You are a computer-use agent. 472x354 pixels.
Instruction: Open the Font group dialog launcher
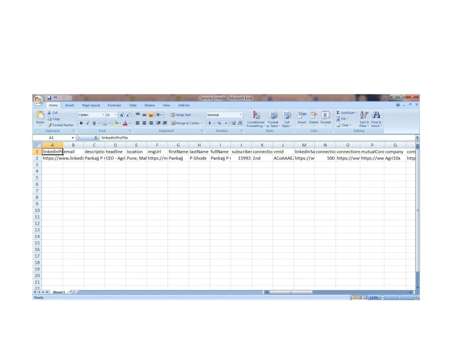(130, 131)
